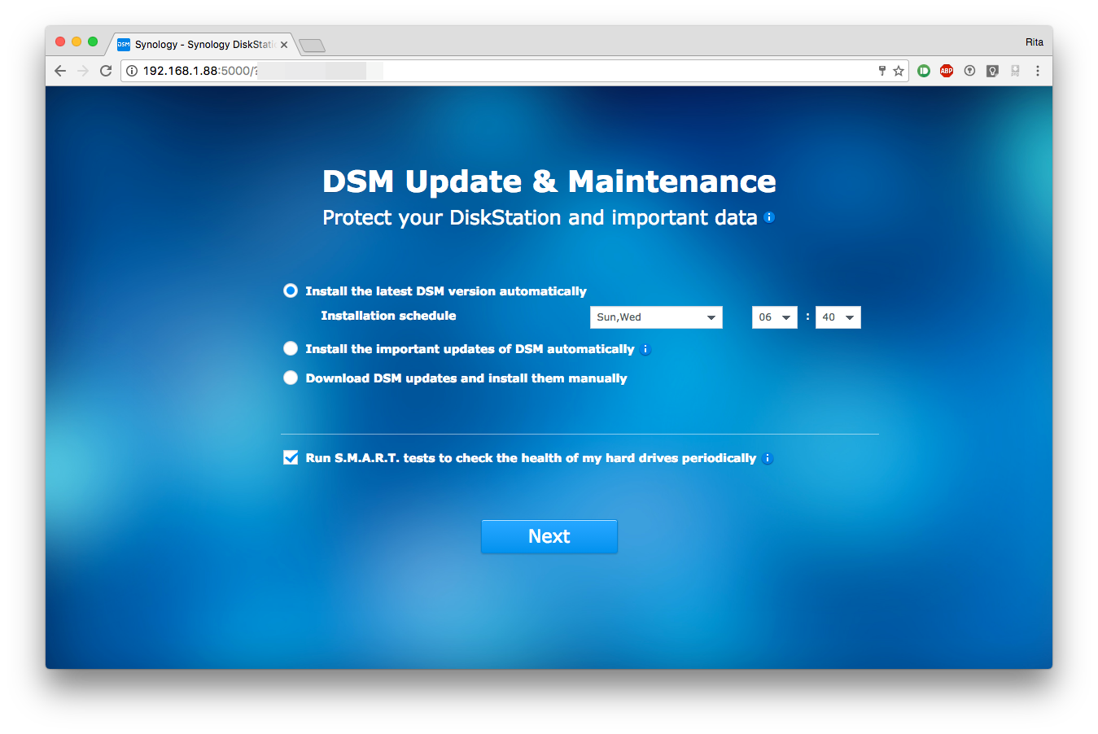Minimize the window with the yellow button
This screenshot has width=1098, height=734.
[x=77, y=42]
